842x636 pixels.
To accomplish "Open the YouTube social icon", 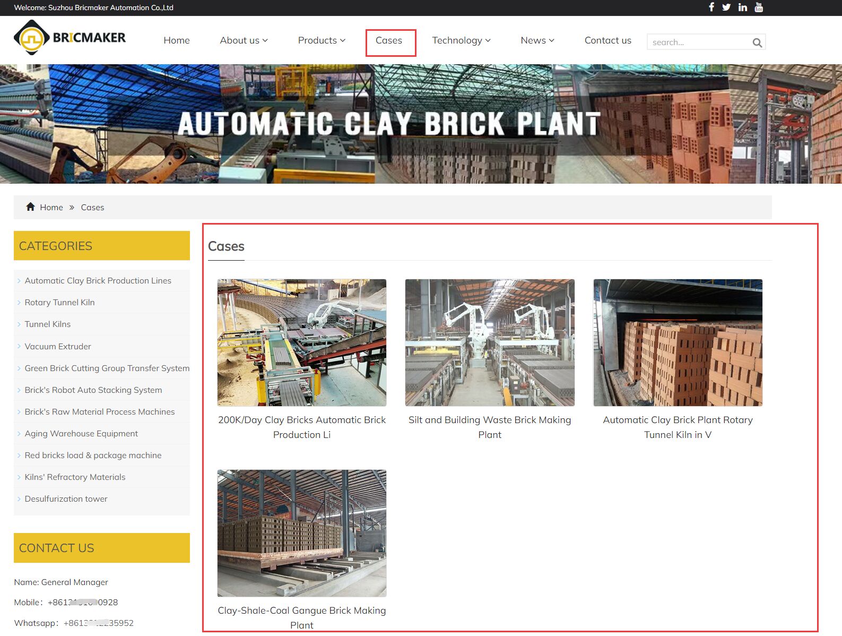I will 759,7.
